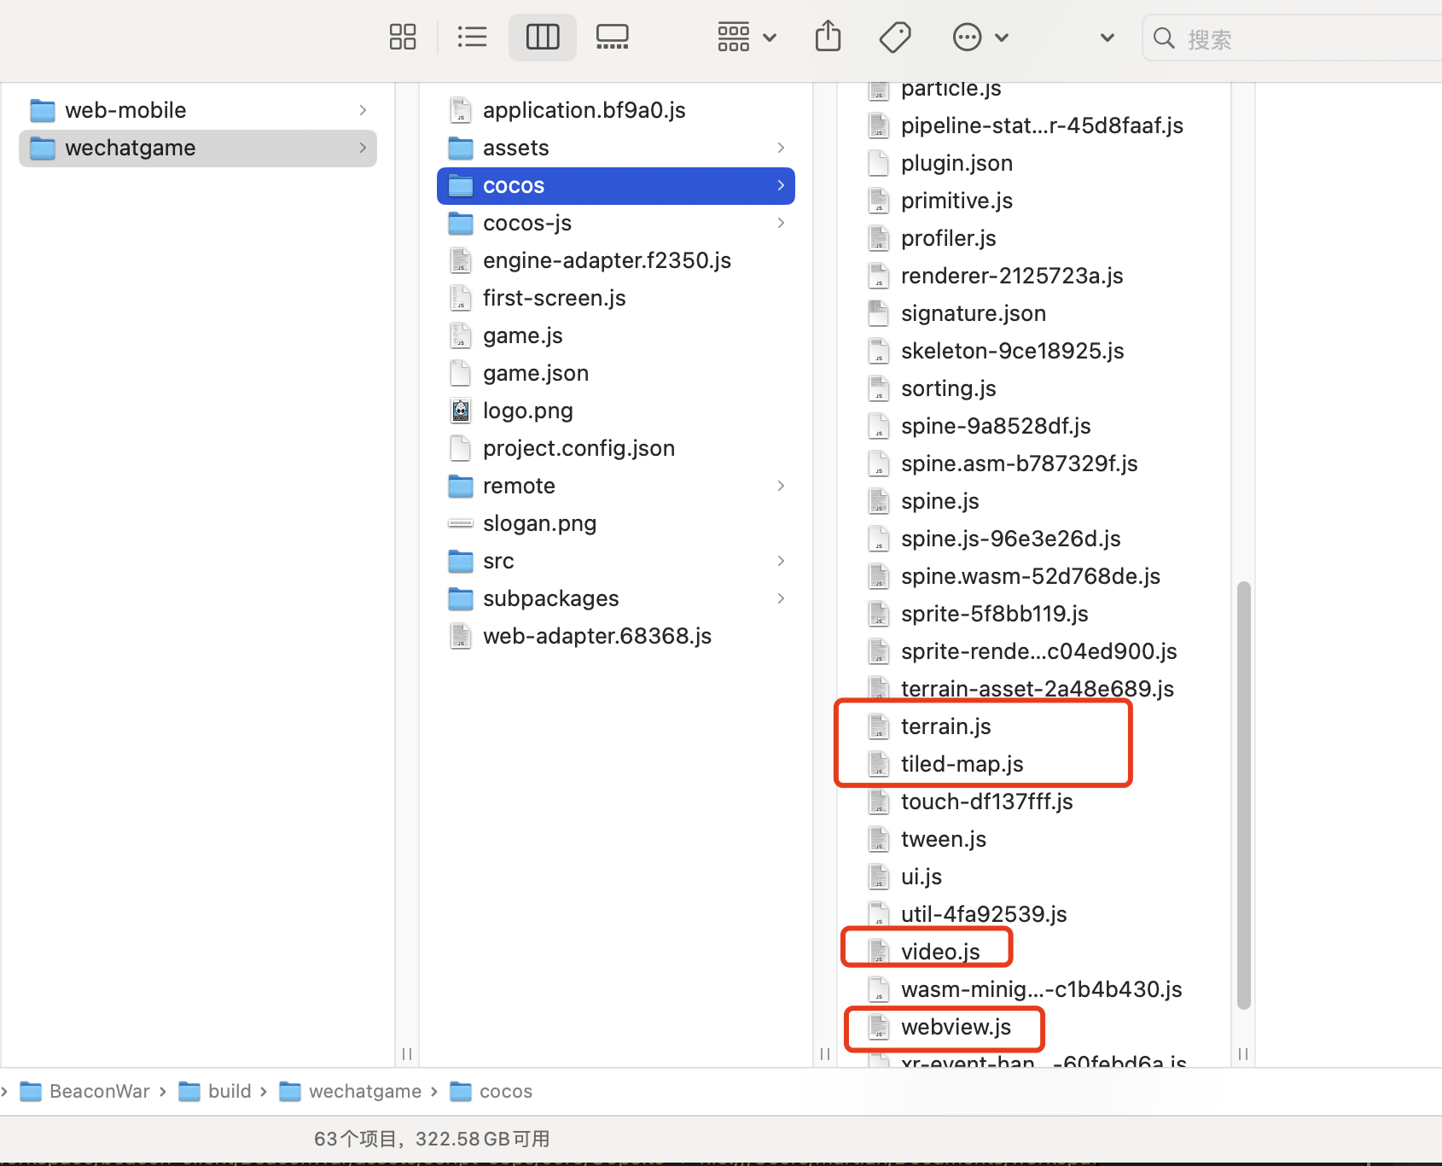Click the video.js file icon
This screenshot has height=1166, width=1442.
point(879,952)
